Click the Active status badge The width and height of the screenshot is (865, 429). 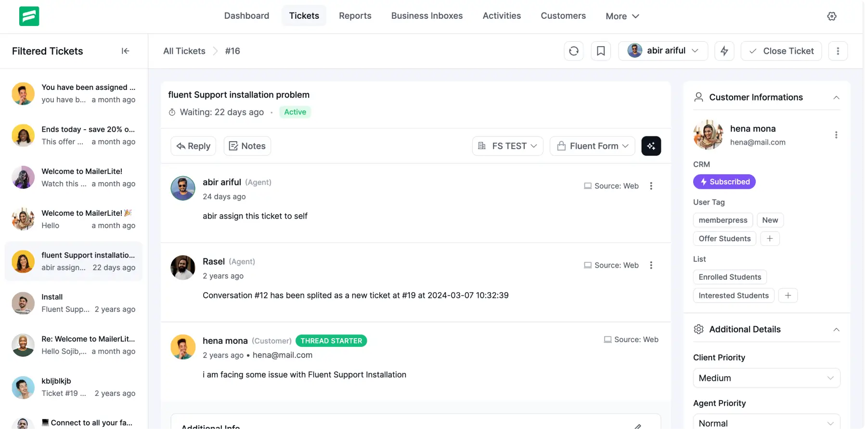[295, 112]
